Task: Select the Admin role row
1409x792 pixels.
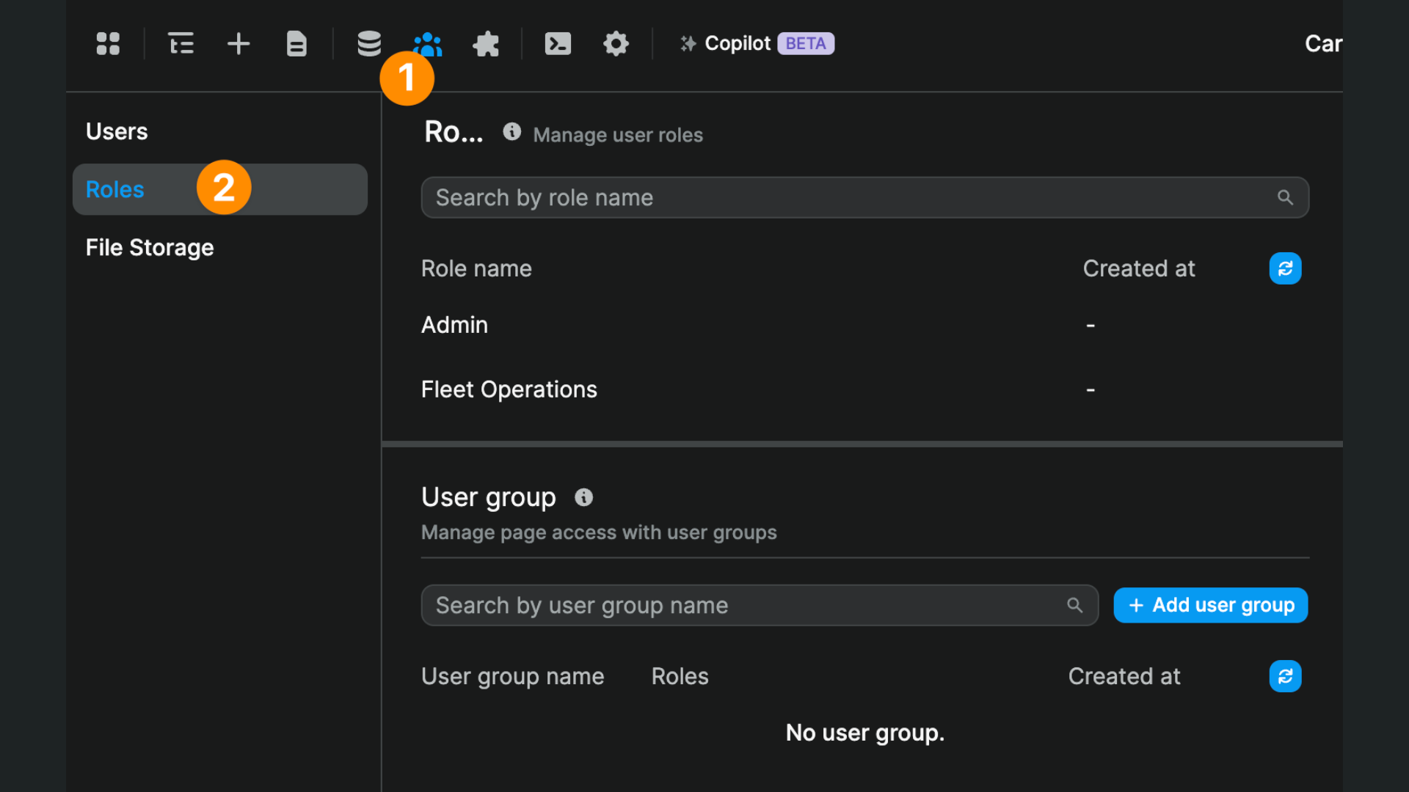Action: click(454, 325)
